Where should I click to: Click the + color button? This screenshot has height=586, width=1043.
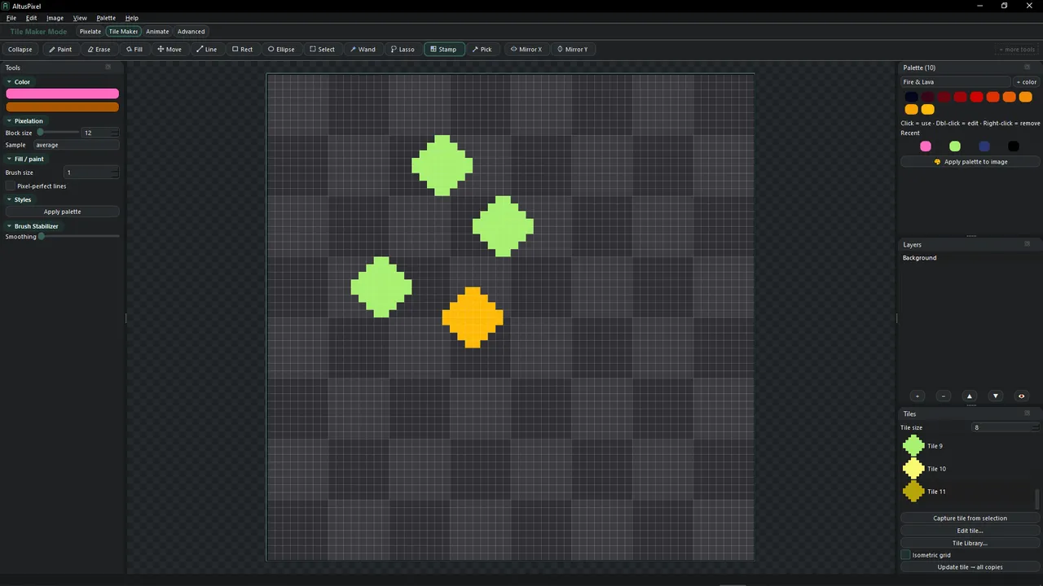click(1027, 81)
